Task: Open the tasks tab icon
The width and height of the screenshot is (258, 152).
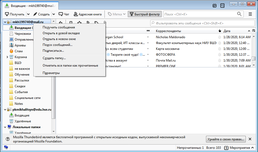Action: 222,6
